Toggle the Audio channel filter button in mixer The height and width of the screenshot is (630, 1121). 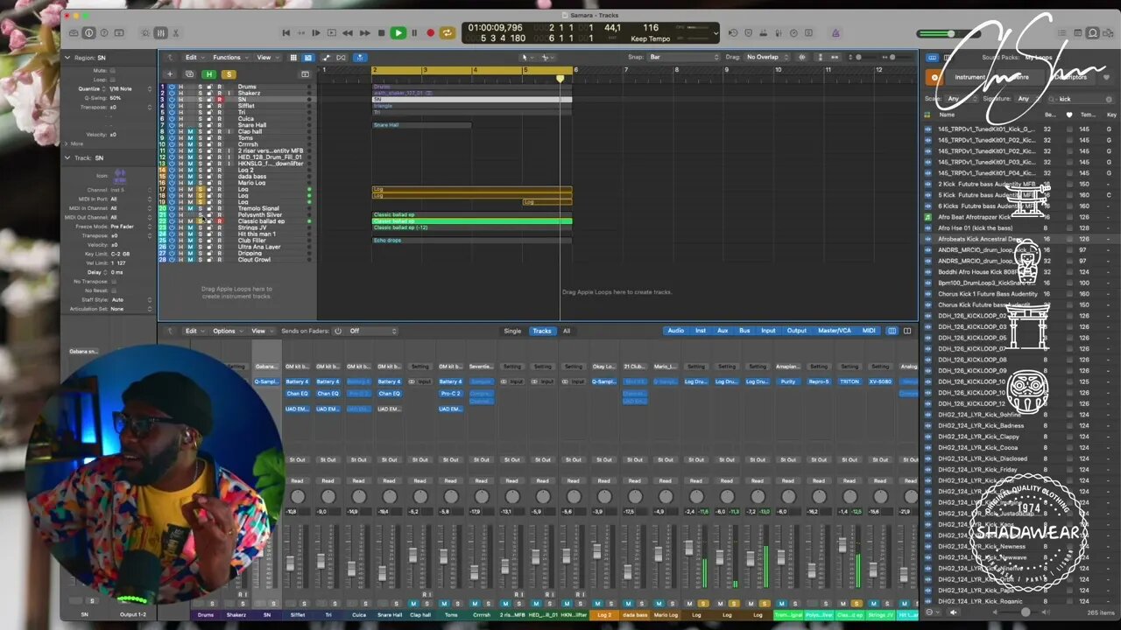[676, 331]
